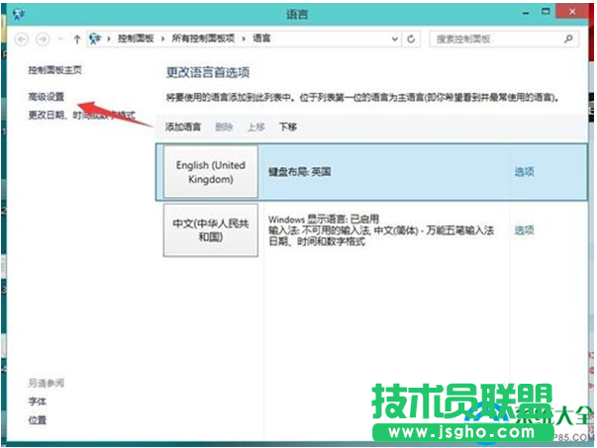The width and height of the screenshot is (597, 448).
Task: Click 添加语言 in the language toolbar
Action: [184, 127]
